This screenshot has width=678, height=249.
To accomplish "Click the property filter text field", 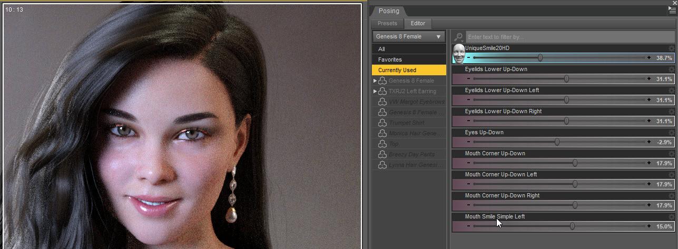I will tap(570, 37).
